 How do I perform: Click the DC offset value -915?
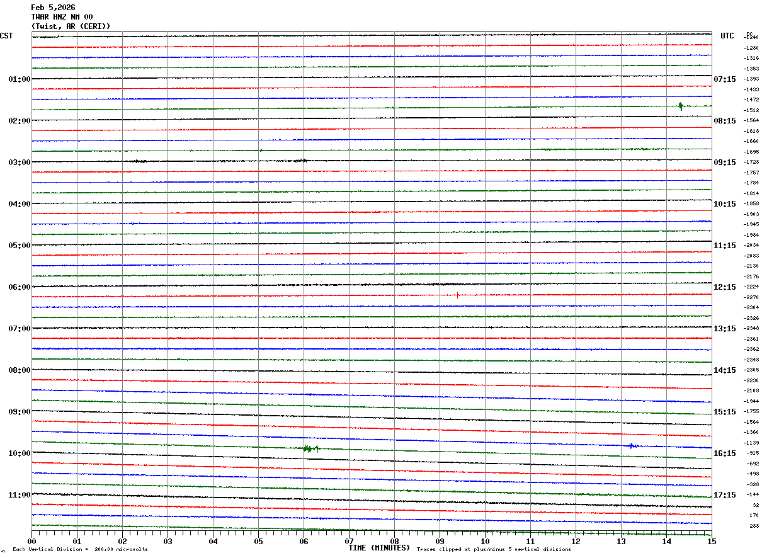tap(753, 453)
